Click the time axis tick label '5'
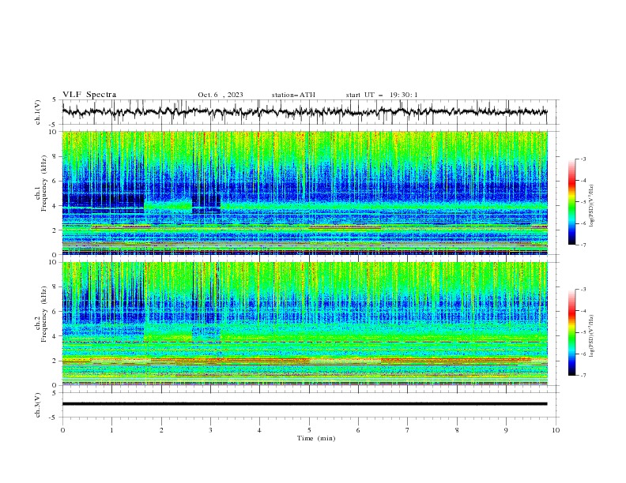Screen dimensions: 626x483 309,430
